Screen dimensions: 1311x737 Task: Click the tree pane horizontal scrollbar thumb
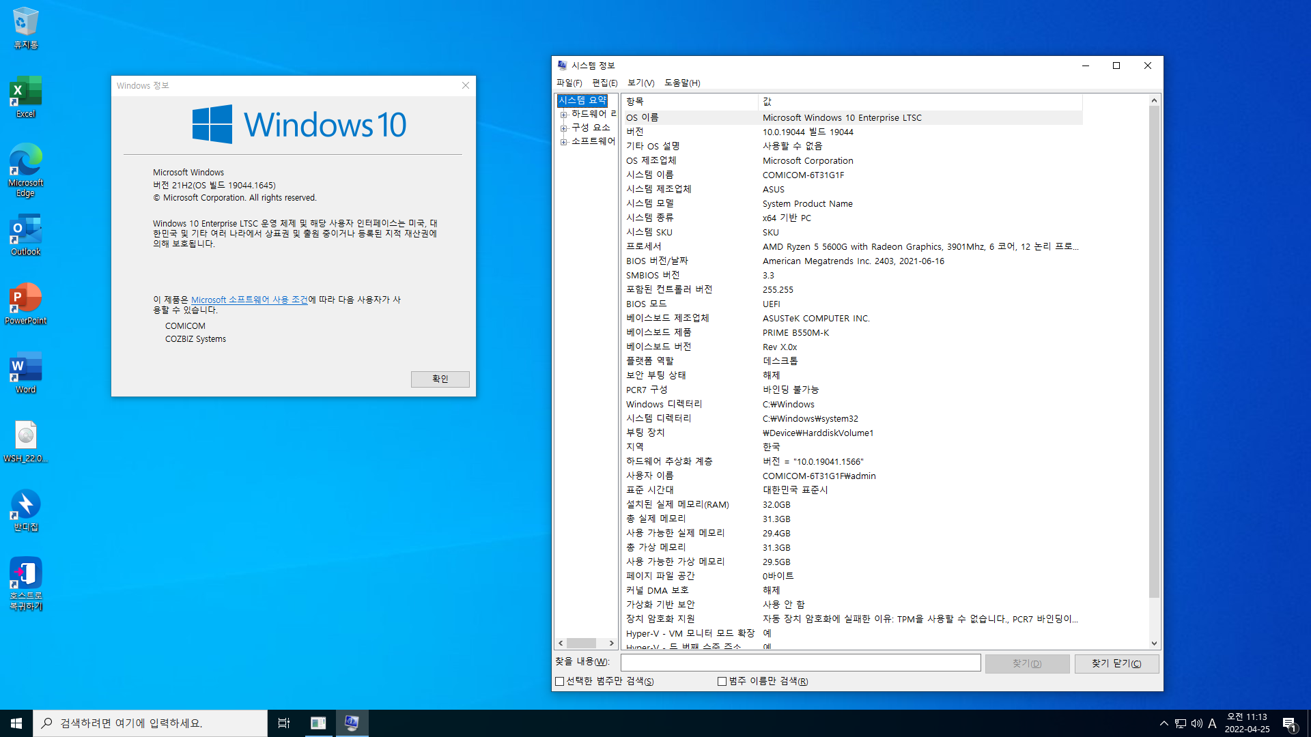tap(581, 643)
